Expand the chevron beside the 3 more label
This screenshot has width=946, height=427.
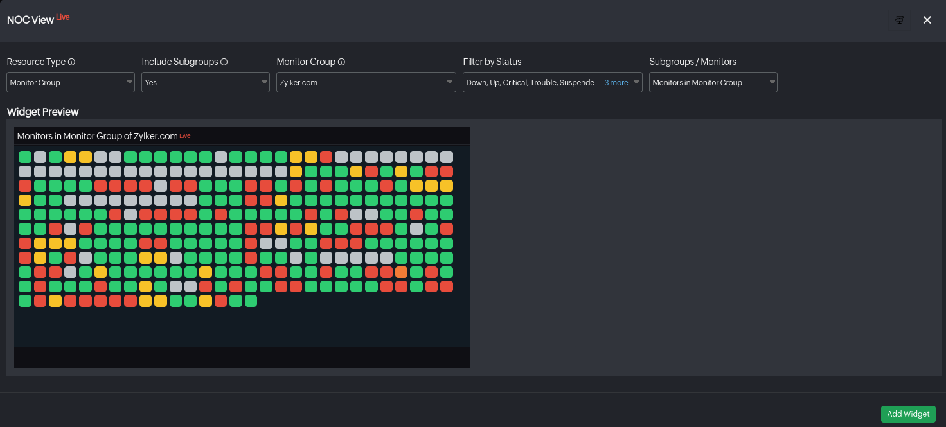[x=636, y=82]
